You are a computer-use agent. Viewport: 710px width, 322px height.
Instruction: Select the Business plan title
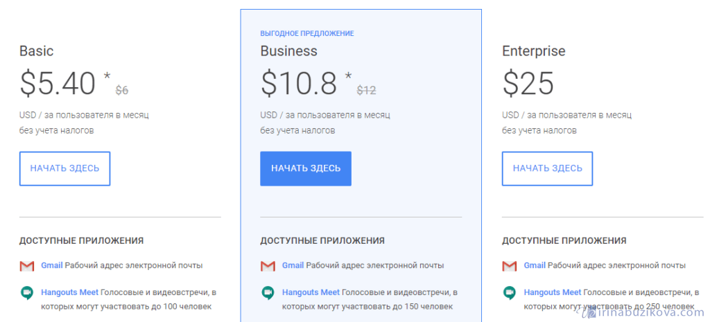tap(288, 51)
